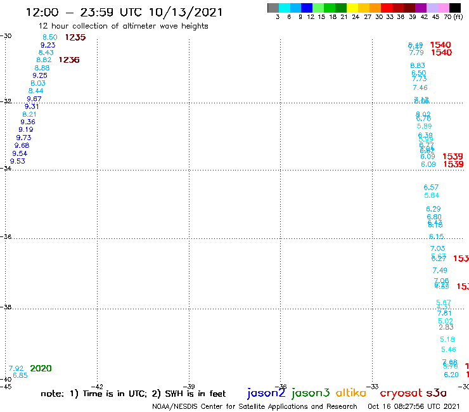Click the 8.03 wave height value

38,83
